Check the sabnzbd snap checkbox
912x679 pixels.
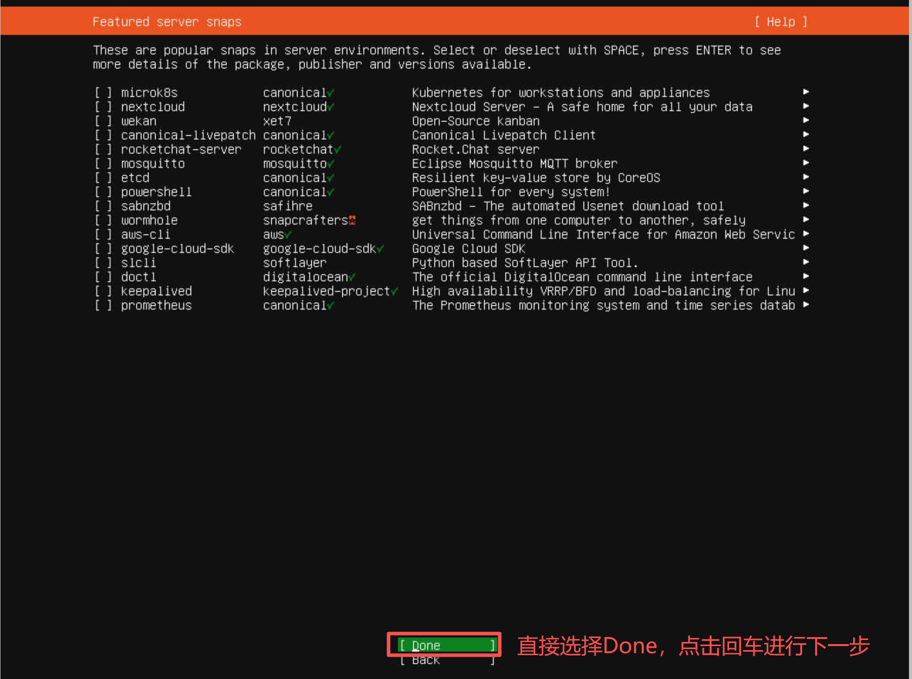103,206
